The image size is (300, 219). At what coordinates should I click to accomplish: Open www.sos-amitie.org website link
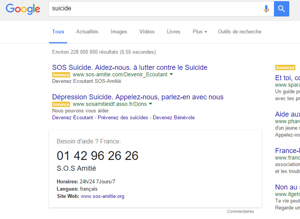pyautogui.click(x=103, y=196)
